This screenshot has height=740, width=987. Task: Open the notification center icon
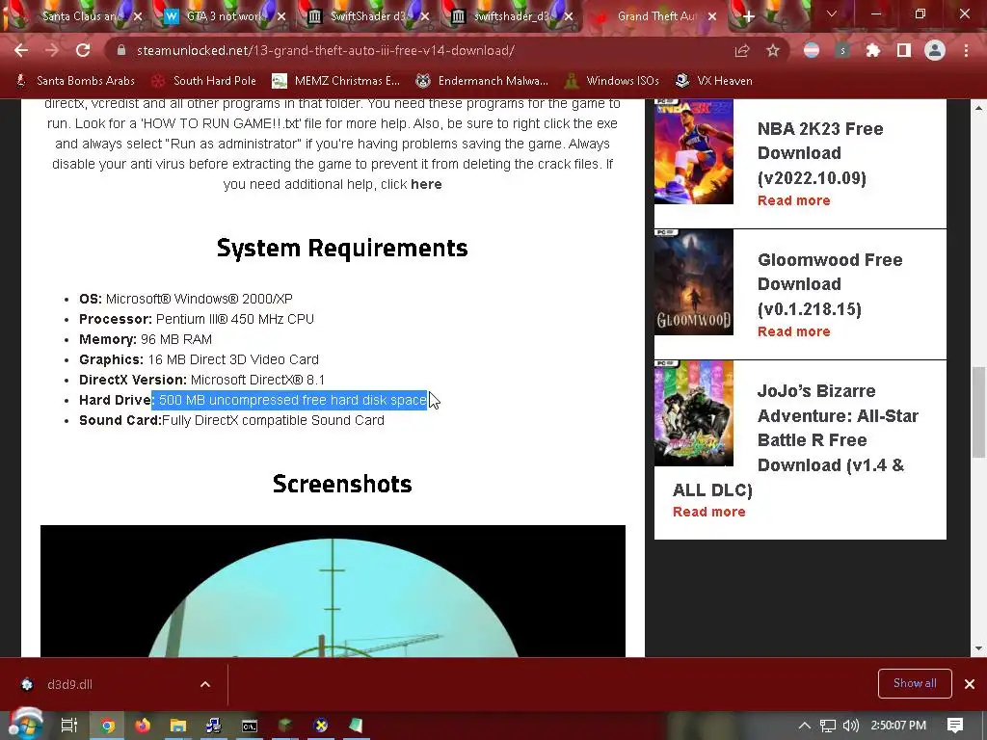pos(955,726)
